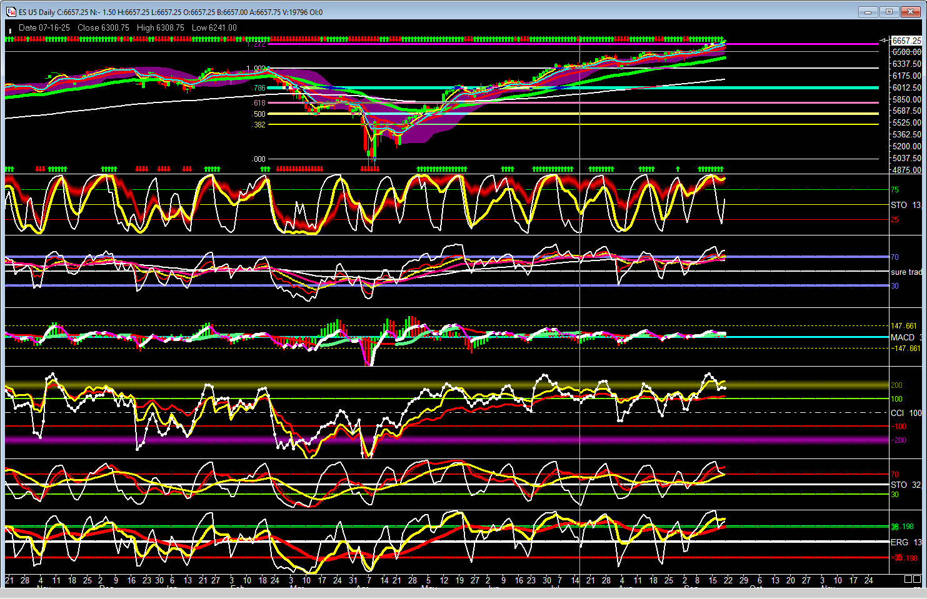Image resolution: width=927 pixels, height=599 pixels.
Task: Click the 6012.50 price axis label
Action: pos(906,87)
